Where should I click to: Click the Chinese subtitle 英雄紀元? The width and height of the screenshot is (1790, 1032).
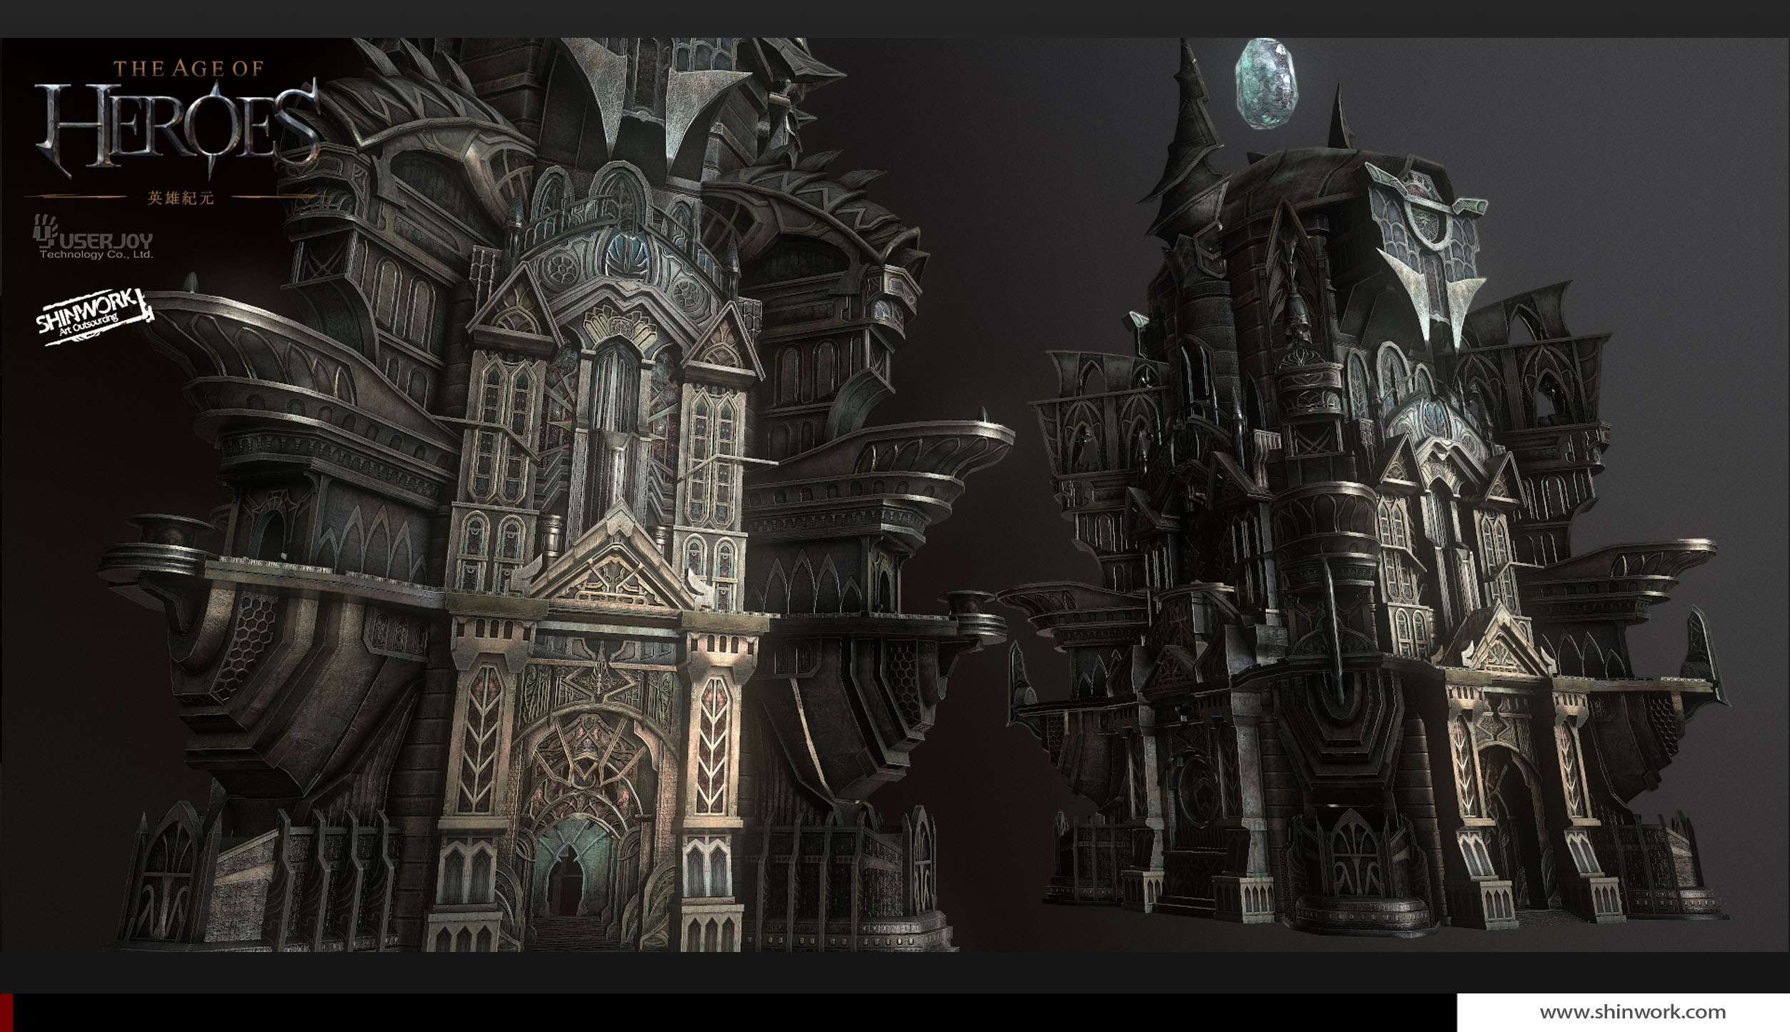pos(180,198)
